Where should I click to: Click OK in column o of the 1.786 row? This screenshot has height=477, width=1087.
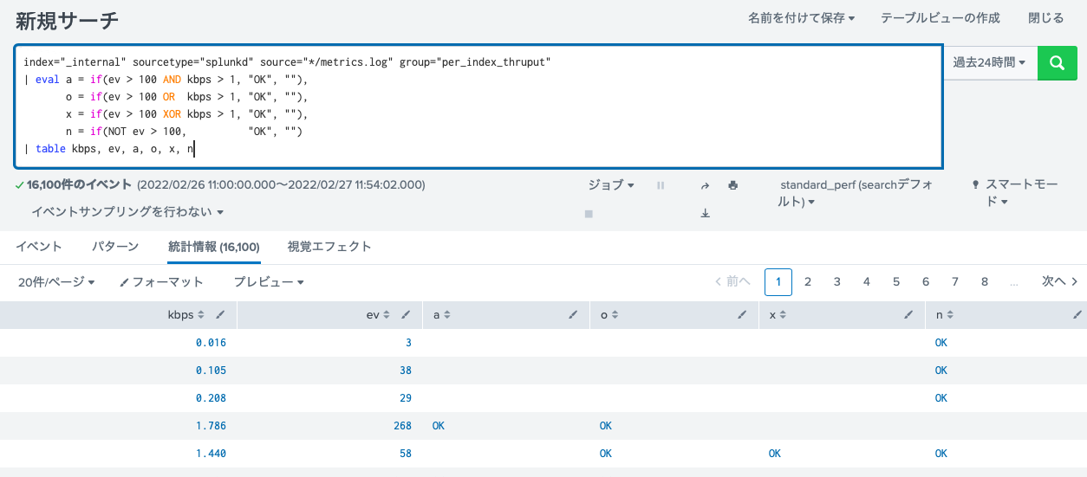click(x=606, y=426)
